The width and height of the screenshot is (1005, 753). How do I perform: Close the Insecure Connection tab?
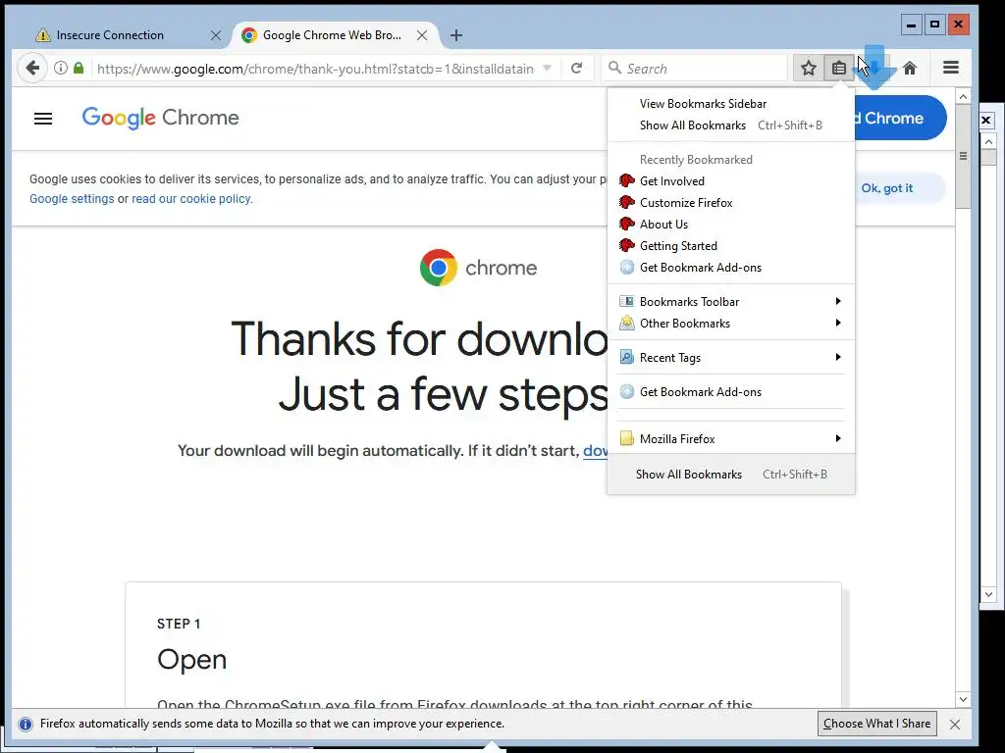216,35
